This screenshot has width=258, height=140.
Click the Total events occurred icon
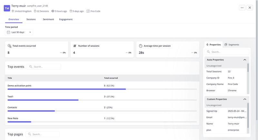[10, 46]
